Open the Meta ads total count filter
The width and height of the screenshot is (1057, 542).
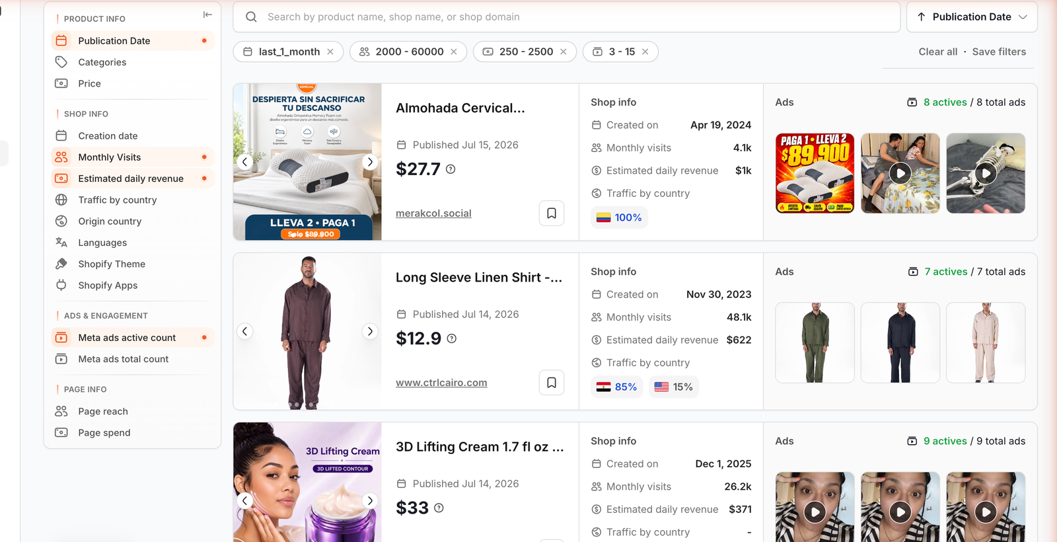coord(133,359)
